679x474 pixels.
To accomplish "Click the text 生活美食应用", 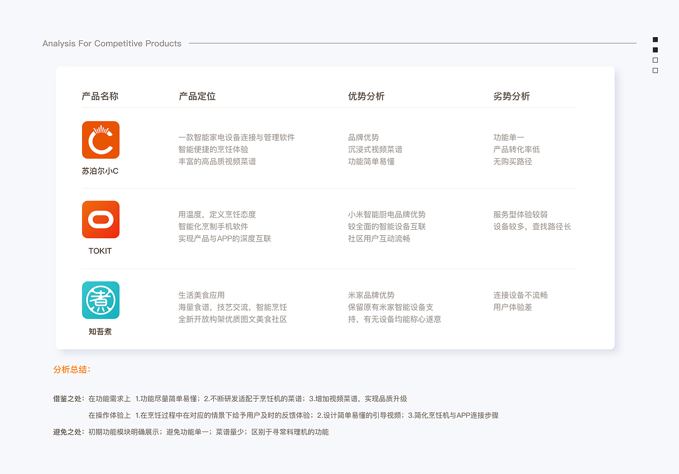I will tap(202, 295).
